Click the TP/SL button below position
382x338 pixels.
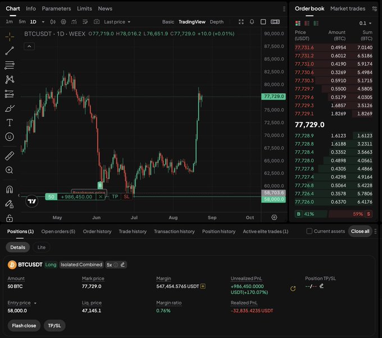click(54, 326)
